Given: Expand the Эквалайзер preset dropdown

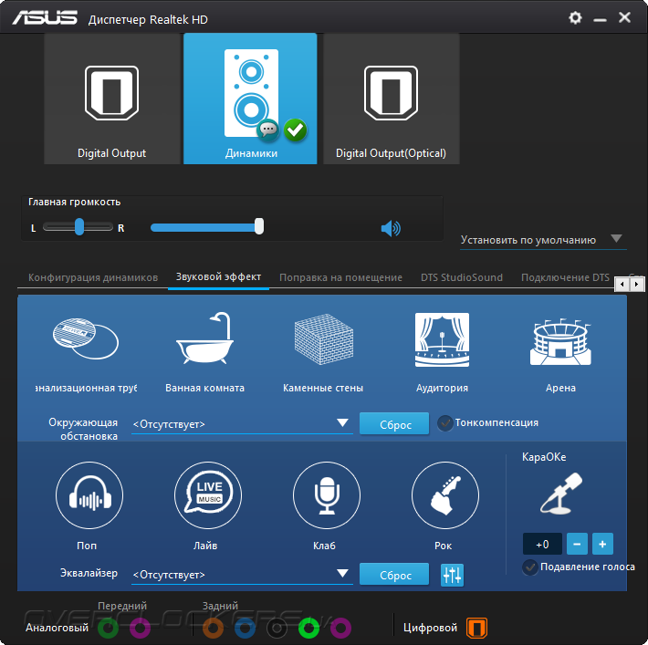Looking at the screenshot, I should (242, 575).
